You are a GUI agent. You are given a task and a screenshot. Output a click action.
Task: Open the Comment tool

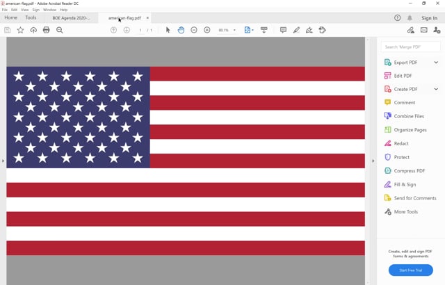[x=400, y=102]
